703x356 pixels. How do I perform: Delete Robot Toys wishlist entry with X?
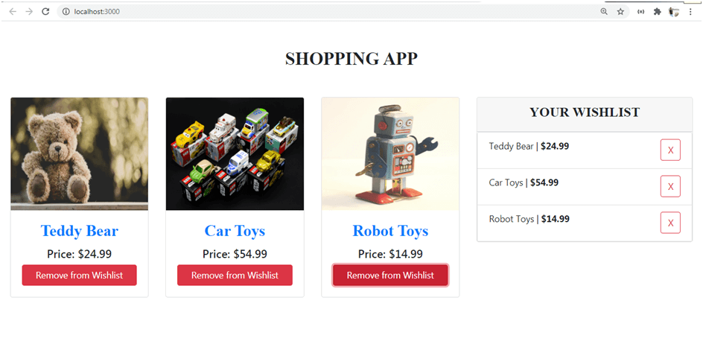pos(670,223)
